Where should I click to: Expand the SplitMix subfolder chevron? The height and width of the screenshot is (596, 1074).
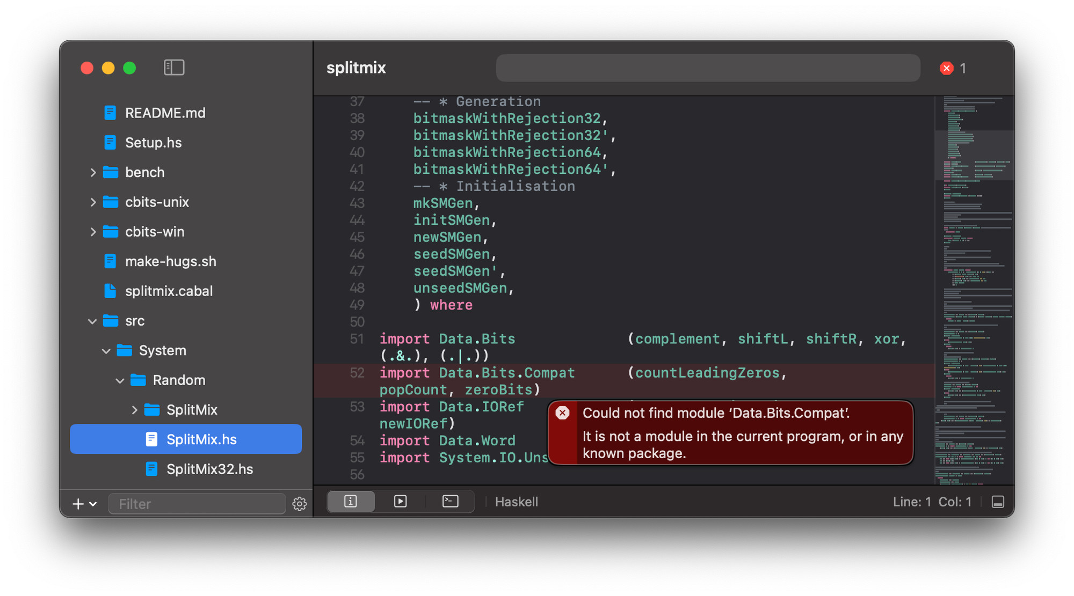point(134,410)
